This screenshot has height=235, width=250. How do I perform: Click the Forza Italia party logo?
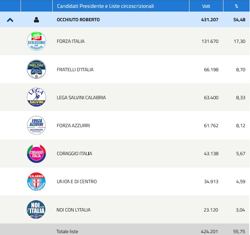(x=36, y=41)
